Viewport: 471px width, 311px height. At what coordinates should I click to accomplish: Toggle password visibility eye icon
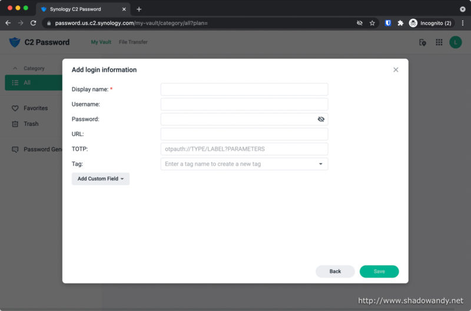coord(321,119)
